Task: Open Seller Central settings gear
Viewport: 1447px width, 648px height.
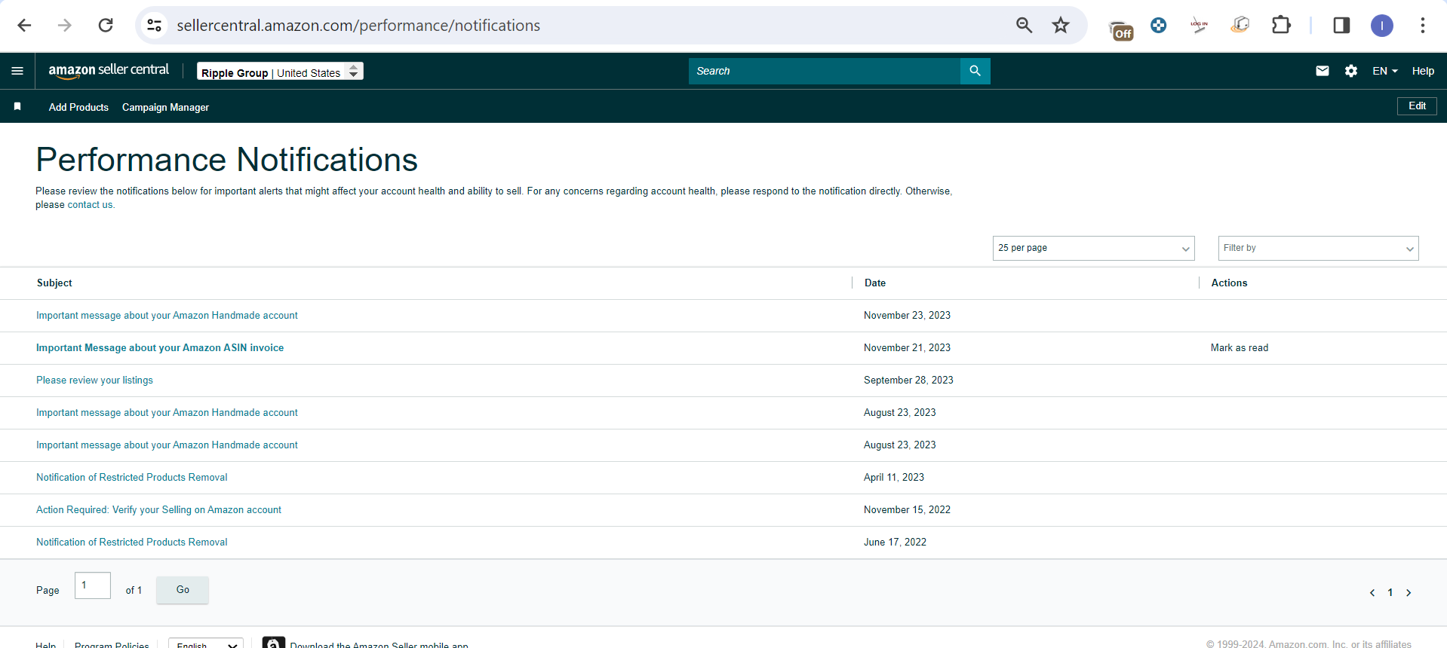Action: click(x=1351, y=71)
